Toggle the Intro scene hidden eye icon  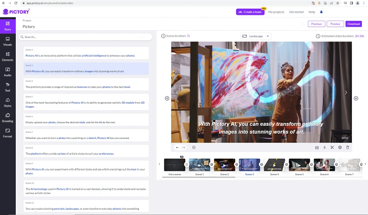(182, 157)
